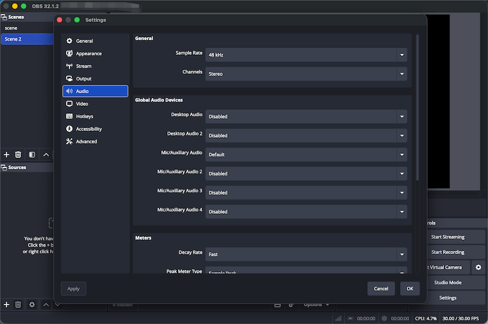This screenshot has width=488, height=324.
Task: Go to Output settings
Action: pyautogui.click(x=95, y=79)
